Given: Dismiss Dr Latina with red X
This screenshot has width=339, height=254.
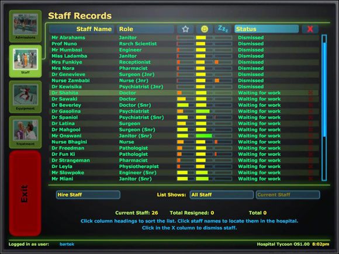Looking at the screenshot, I should pos(310,124).
